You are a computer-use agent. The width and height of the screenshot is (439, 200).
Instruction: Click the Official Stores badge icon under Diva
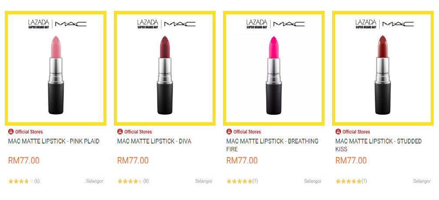click(120, 132)
